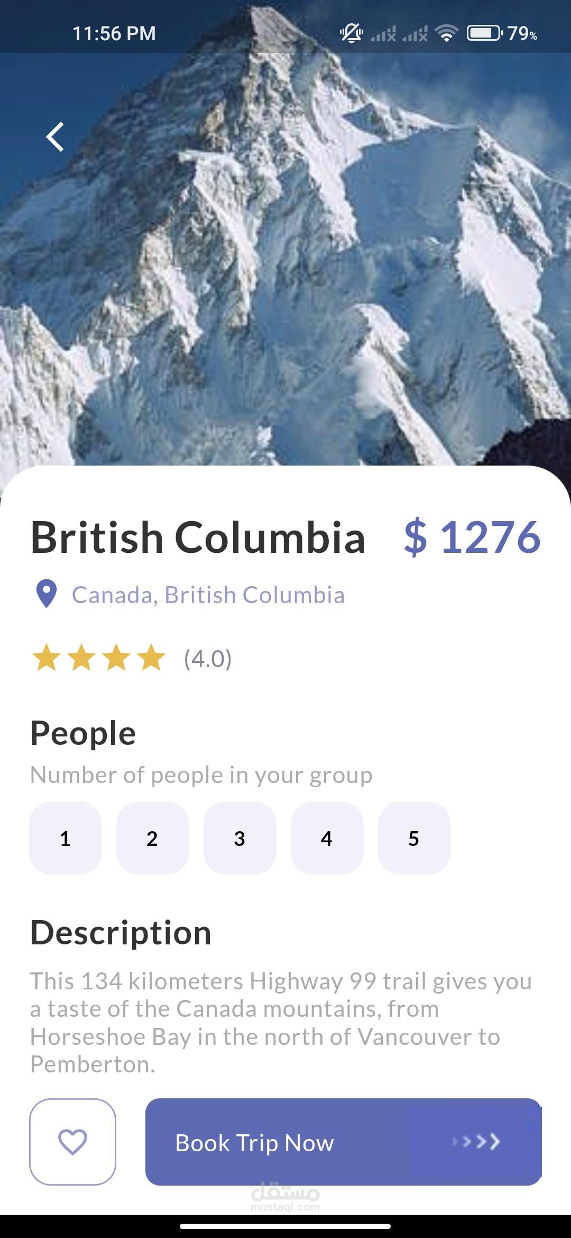
Task: Select 2 people for the group
Action: (x=153, y=838)
